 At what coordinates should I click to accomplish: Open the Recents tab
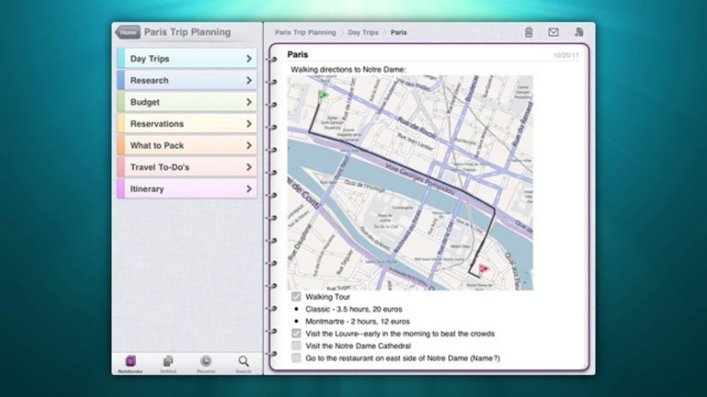(206, 364)
